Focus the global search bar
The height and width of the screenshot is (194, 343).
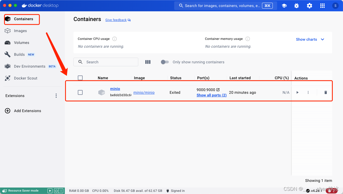pyautogui.click(x=226, y=6)
